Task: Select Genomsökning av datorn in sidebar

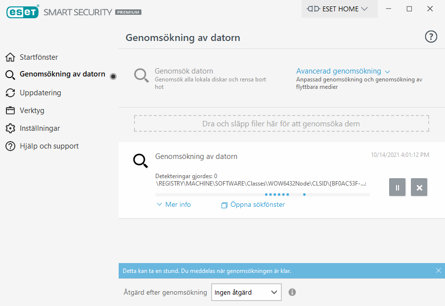Action: (x=62, y=75)
